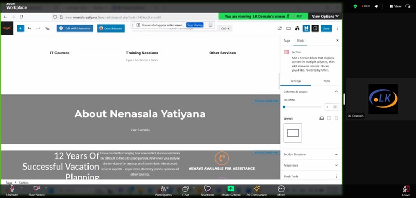Select the tablet layout device icon
This screenshot has width=416, height=198.
point(329,118)
